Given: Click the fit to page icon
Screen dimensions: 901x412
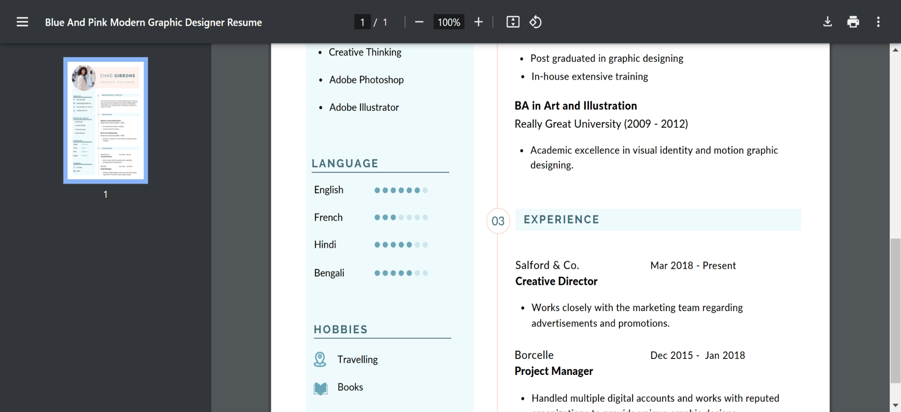Looking at the screenshot, I should click(512, 22).
